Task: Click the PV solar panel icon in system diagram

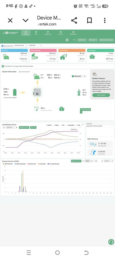Action: [x=37, y=76]
